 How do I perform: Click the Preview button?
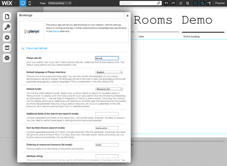click(220, 3)
